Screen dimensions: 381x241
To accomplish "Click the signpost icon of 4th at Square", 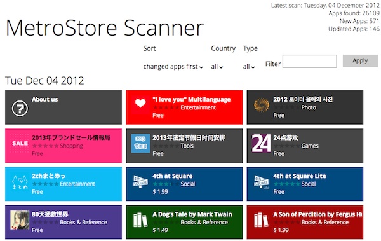I will pyautogui.click(x=140, y=181).
